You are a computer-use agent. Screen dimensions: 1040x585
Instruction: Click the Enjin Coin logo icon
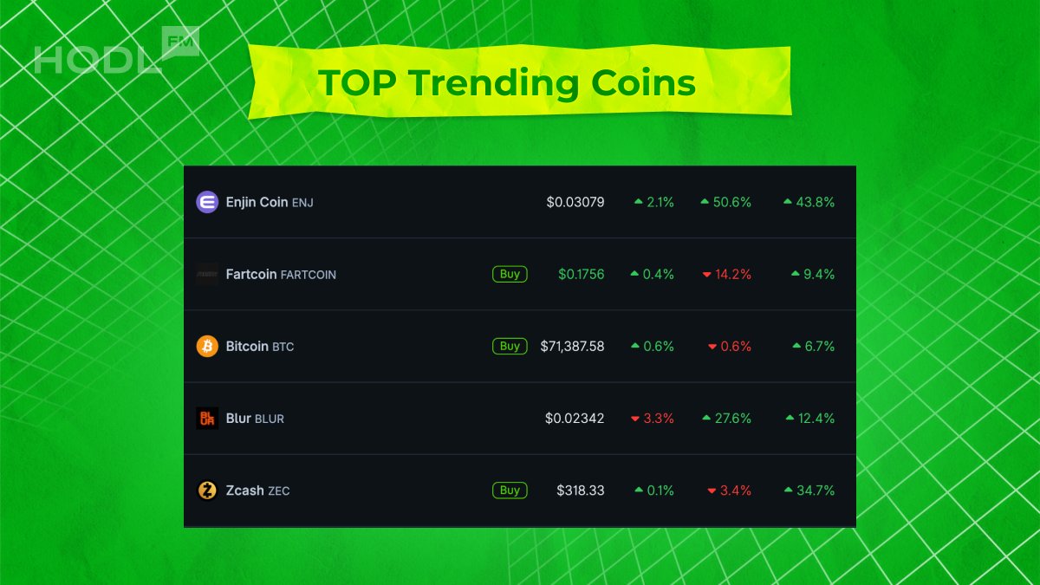207,202
